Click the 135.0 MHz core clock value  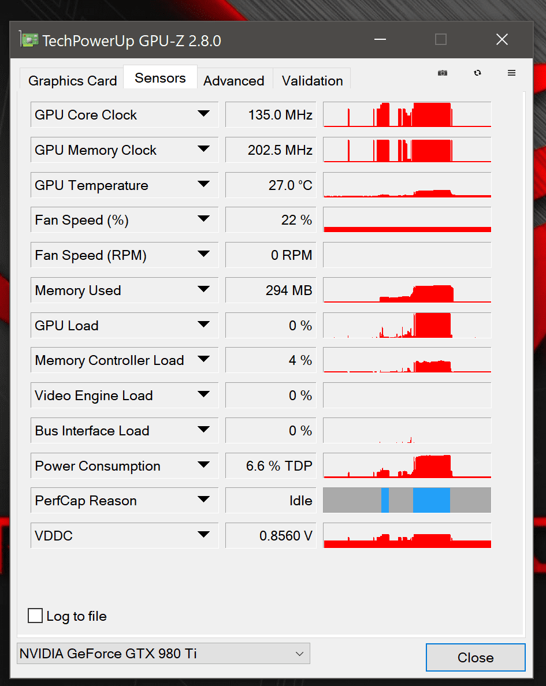(270, 115)
